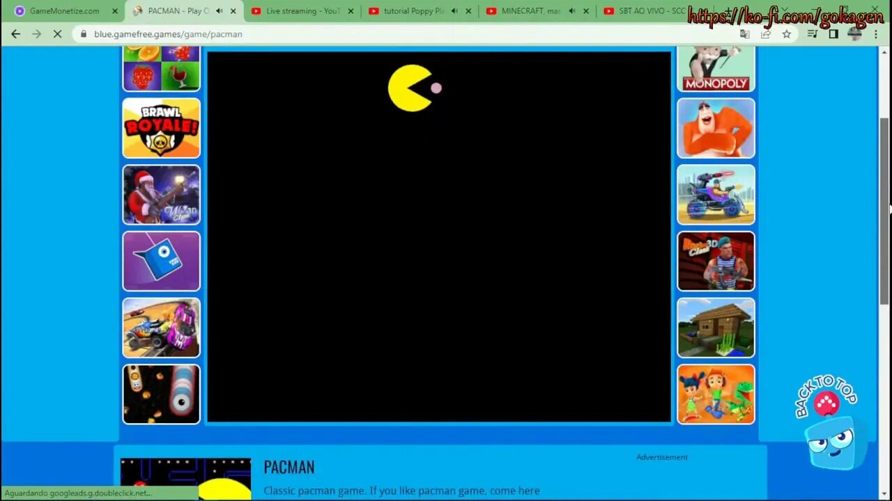The height and width of the screenshot is (501, 892).
Task: Open the kids with dinosaur game thumbnail
Action: [x=716, y=395]
